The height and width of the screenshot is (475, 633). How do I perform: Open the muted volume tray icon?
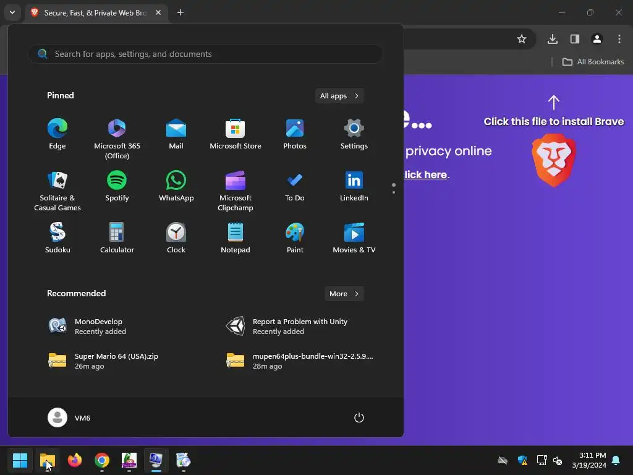(558, 460)
